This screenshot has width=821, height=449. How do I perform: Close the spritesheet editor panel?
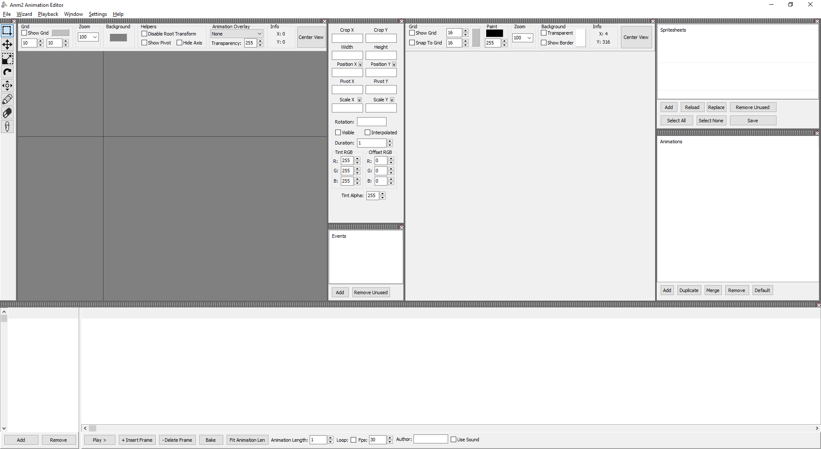[653, 21]
